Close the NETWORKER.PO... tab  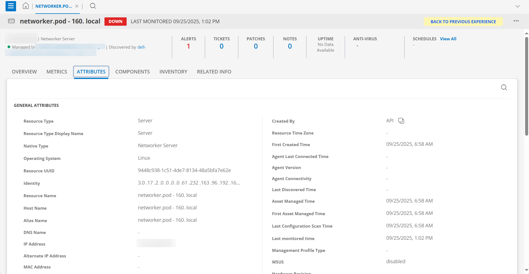click(x=77, y=6)
